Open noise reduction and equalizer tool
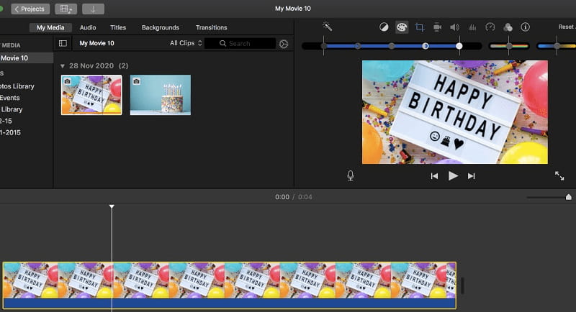This screenshot has width=576, height=312. [472, 27]
